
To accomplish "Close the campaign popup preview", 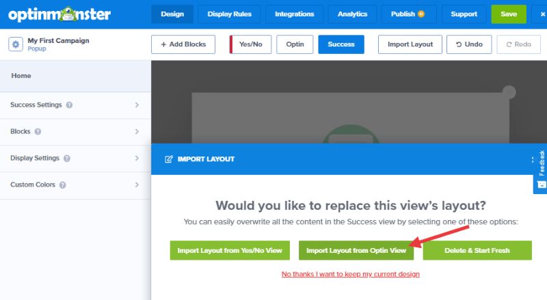I will pos(509,92).
